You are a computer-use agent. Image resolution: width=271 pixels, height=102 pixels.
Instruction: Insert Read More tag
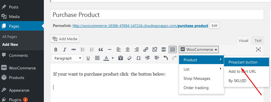point(164,50)
